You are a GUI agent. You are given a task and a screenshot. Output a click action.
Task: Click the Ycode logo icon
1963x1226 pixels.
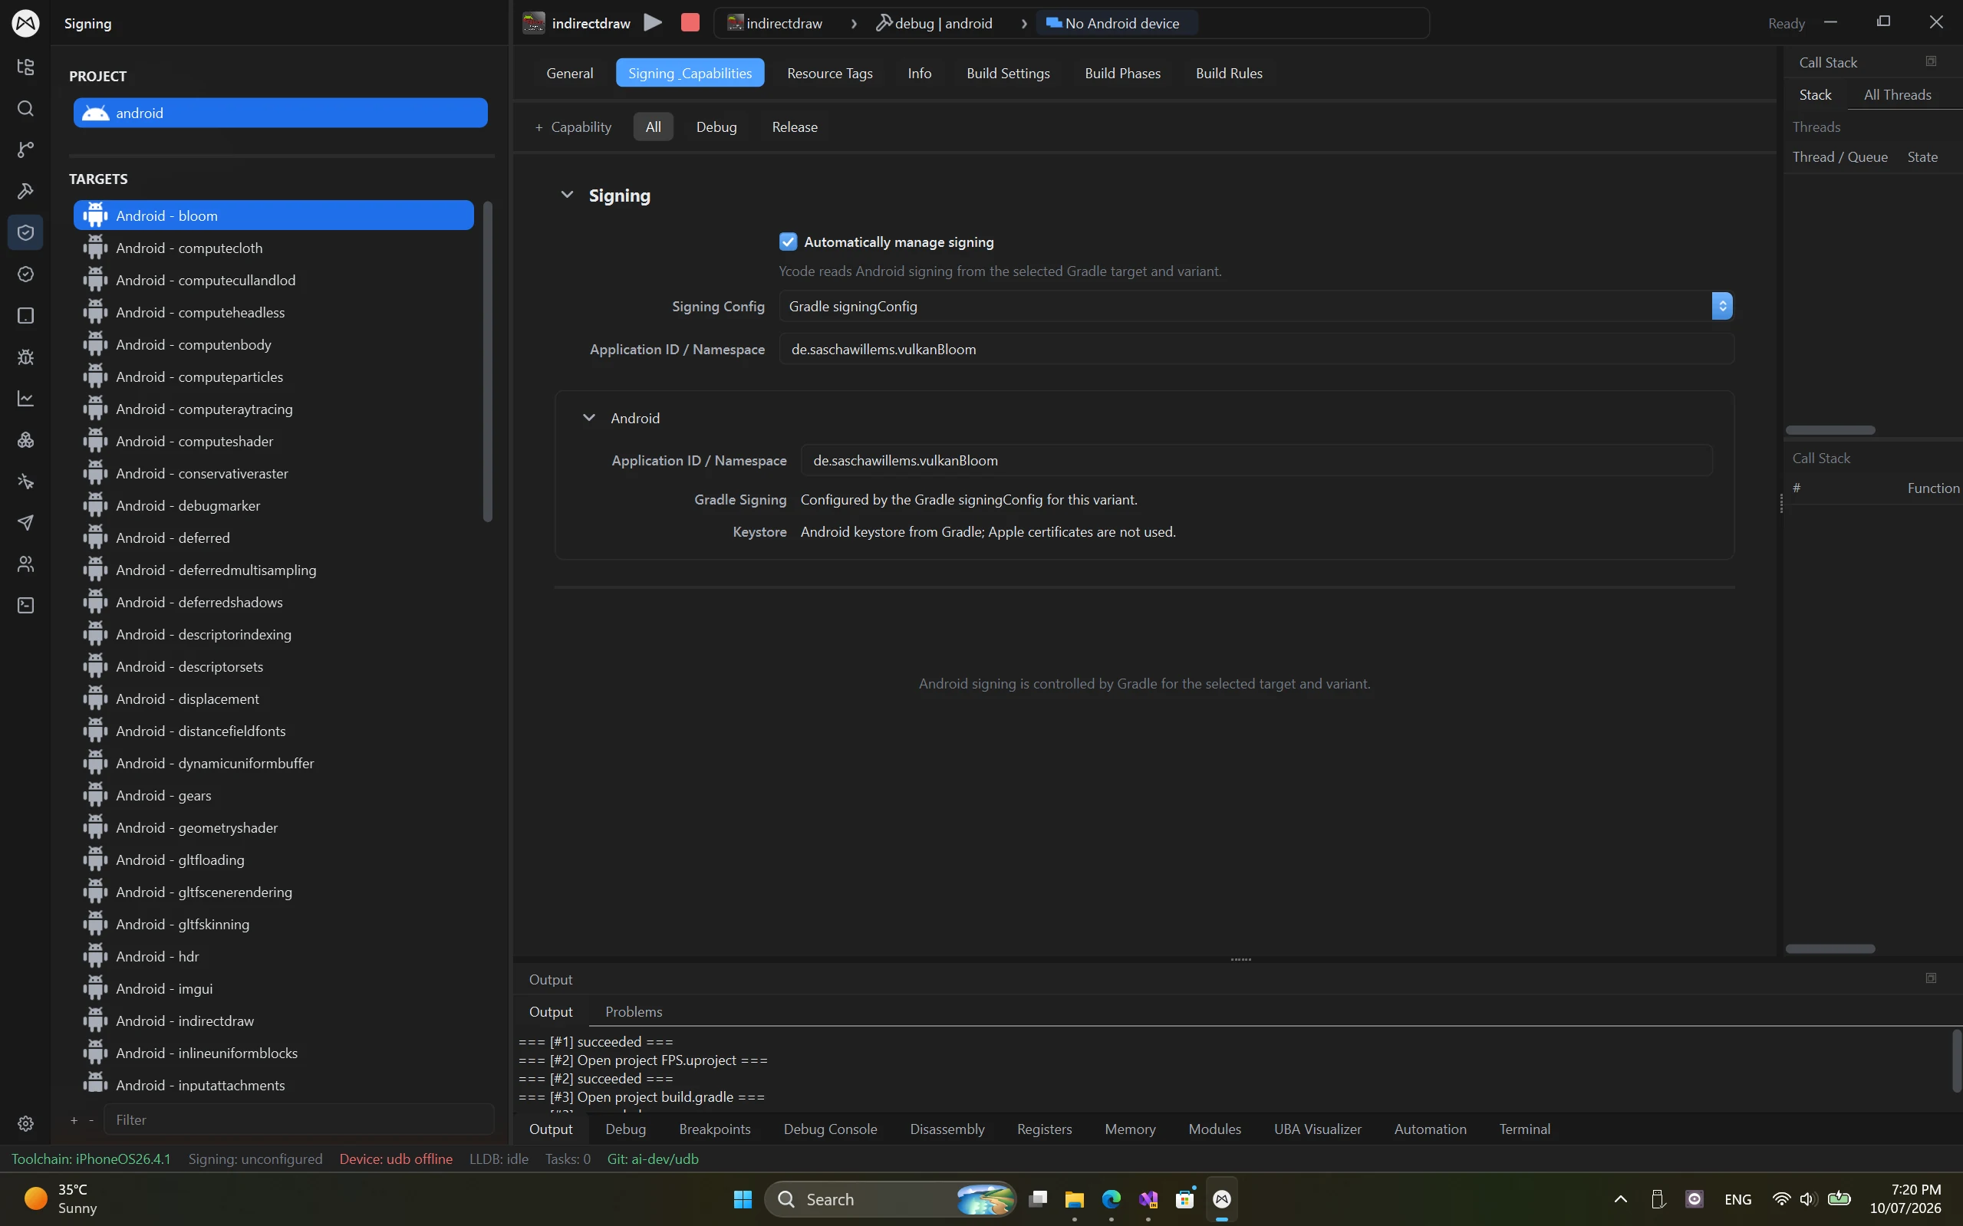coord(26,23)
